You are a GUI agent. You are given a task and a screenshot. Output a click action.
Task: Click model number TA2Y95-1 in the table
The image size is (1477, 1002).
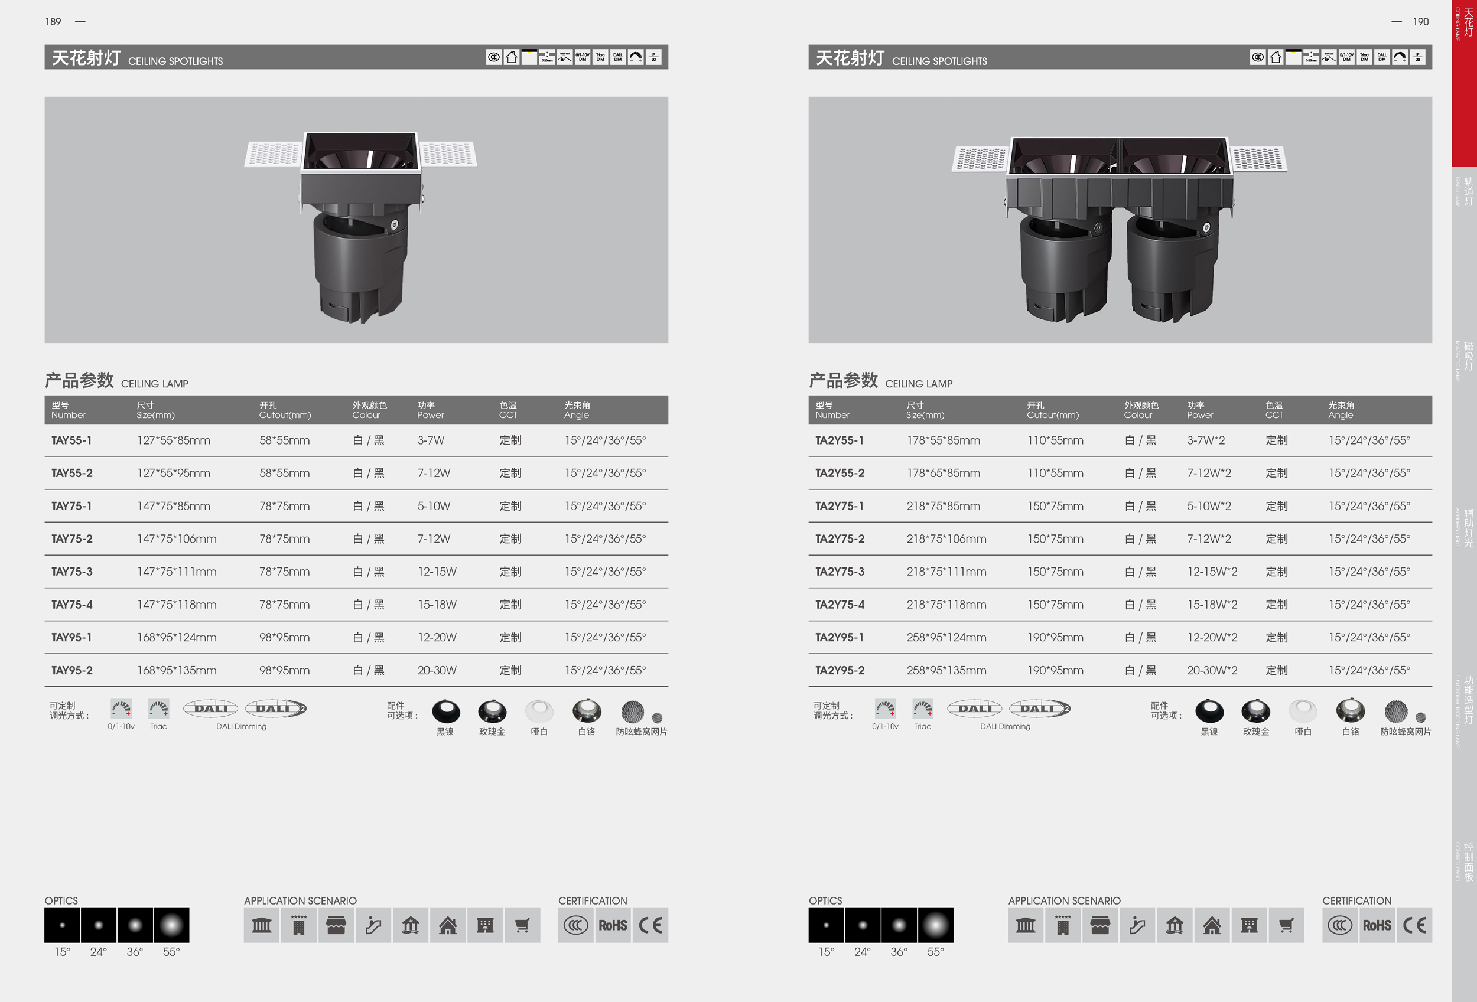[839, 638]
